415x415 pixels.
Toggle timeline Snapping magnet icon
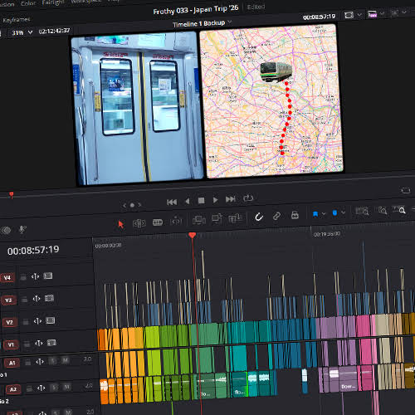click(x=259, y=217)
